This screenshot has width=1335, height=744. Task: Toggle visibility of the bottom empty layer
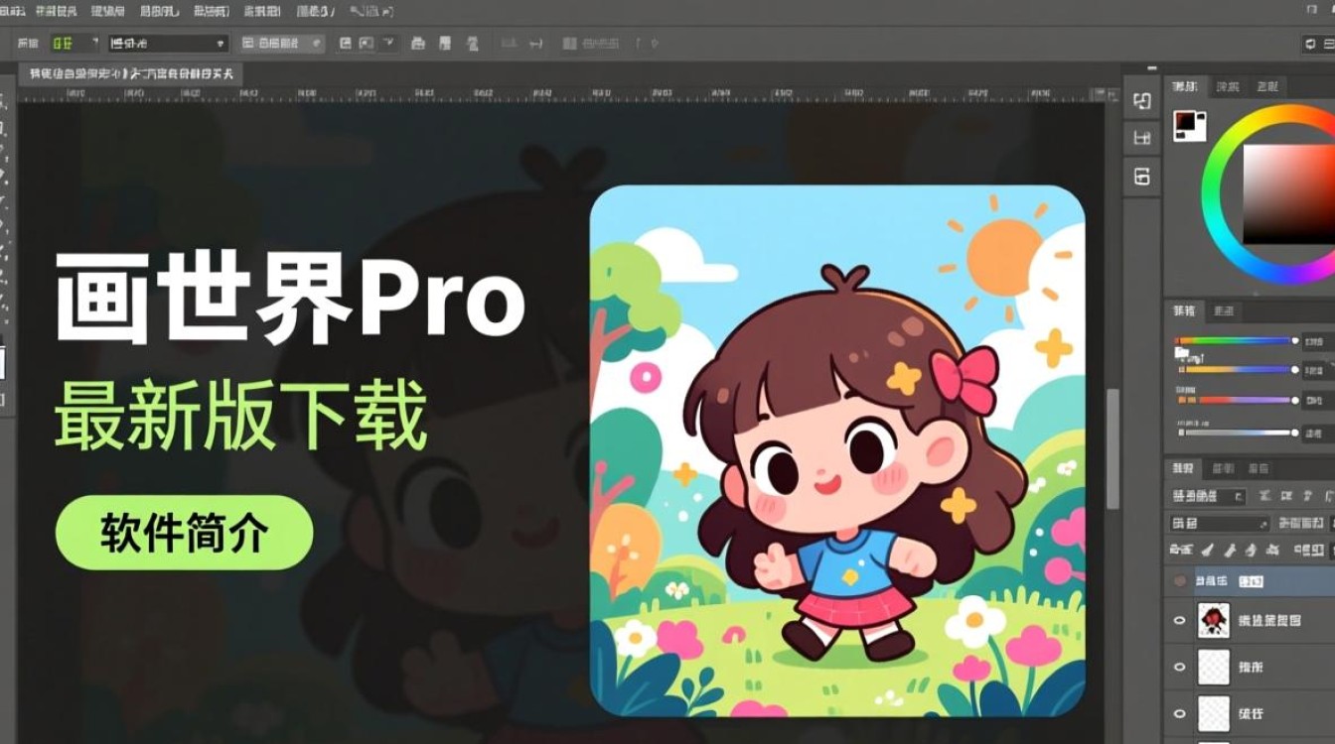(x=1180, y=713)
